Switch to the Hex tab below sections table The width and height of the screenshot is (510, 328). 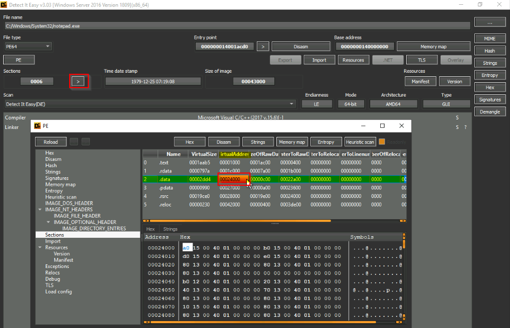coord(151,229)
